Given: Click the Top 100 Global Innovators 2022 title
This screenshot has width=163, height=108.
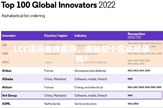Looking at the screenshot, I should (58, 5).
